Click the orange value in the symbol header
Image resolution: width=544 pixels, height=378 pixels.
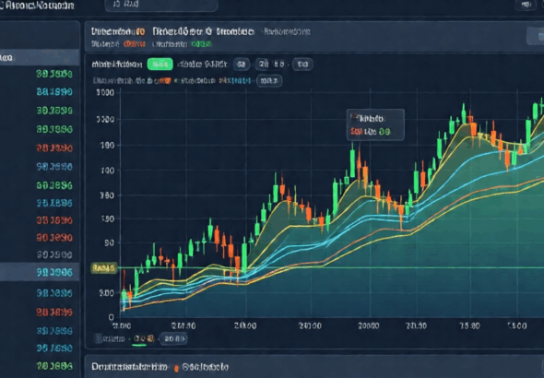[134, 44]
